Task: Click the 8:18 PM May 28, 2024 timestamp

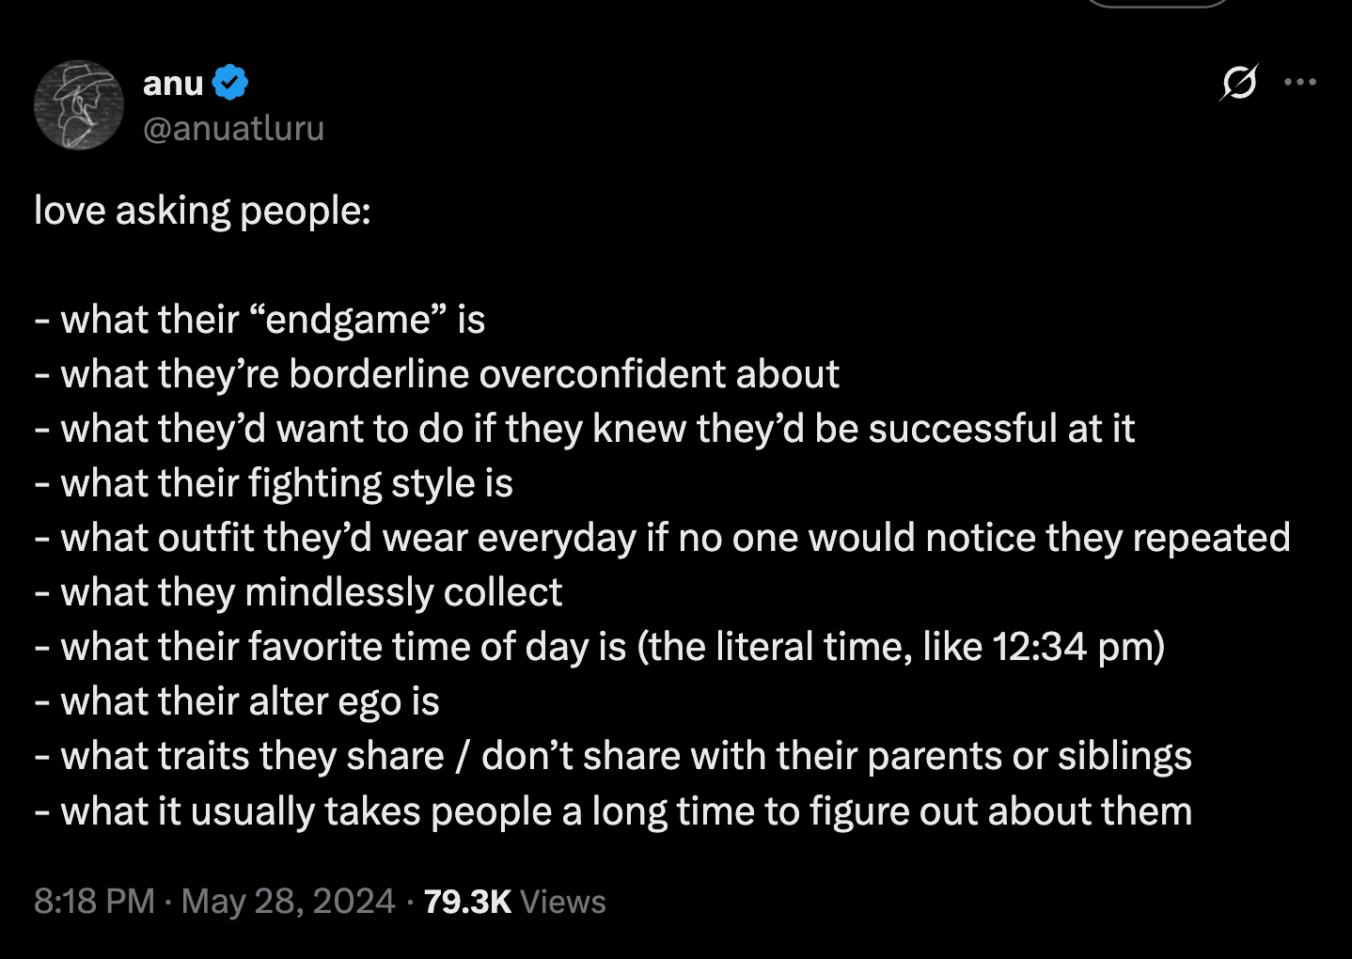Action: (214, 901)
